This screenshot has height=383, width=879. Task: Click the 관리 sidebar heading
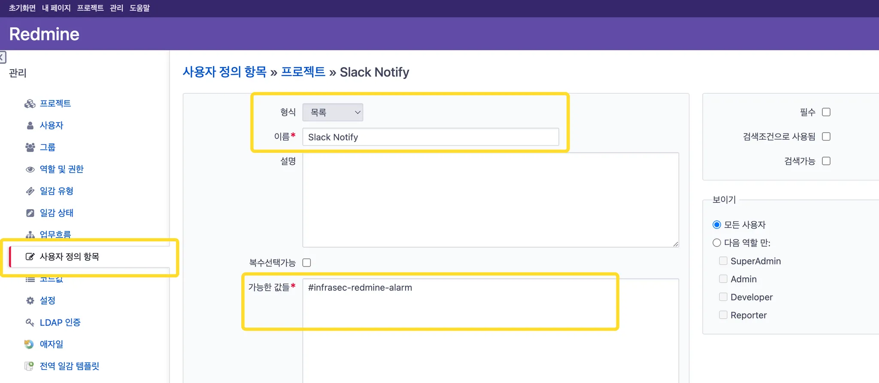click(x=18, y=73)
